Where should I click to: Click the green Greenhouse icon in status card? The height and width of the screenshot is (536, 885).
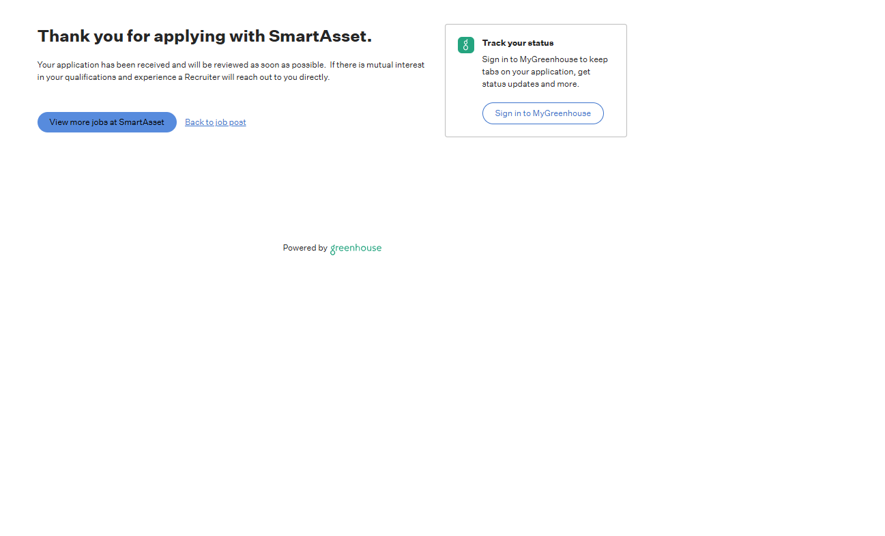[465, 45]
